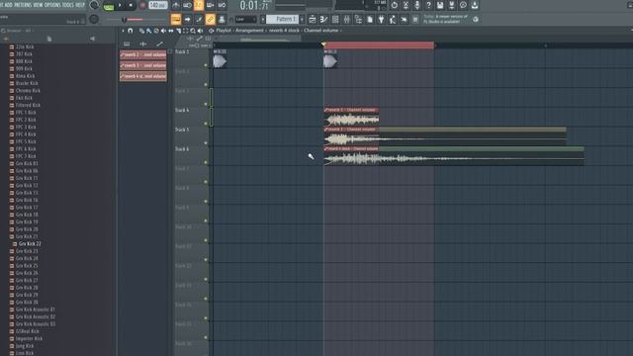Click the plugin picker plug icon
Viewport: 633px width, 356px height.
(381, 19)
